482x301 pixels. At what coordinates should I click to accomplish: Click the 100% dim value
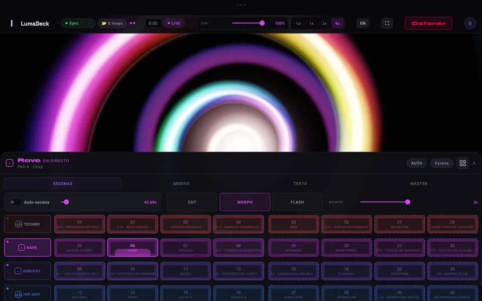pos(280,24)
